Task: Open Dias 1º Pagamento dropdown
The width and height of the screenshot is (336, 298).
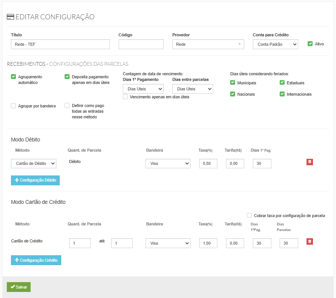Action: tap(143, 89)
